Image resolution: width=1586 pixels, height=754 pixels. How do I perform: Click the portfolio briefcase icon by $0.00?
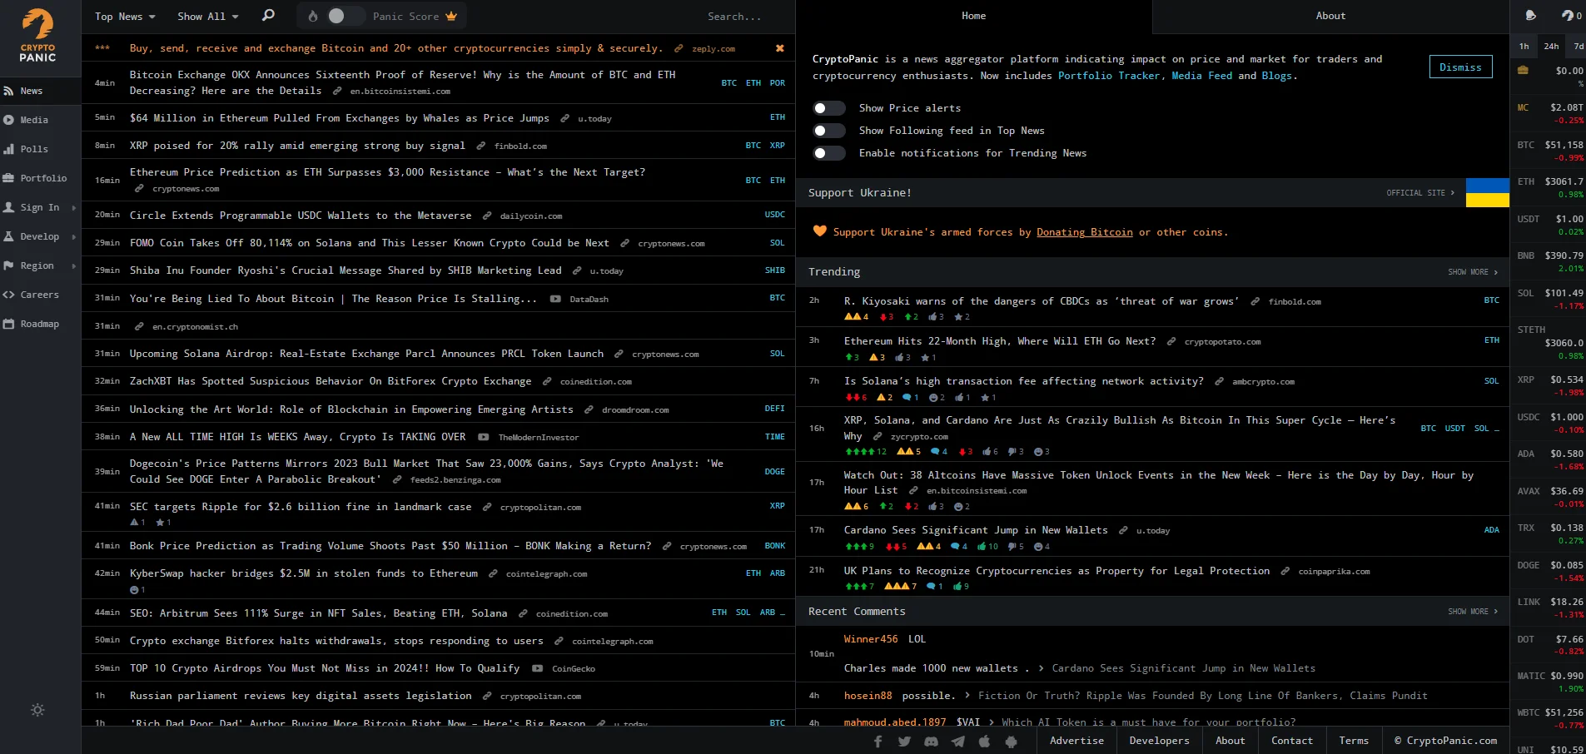pyautogui.click(x=1523, y=71)
